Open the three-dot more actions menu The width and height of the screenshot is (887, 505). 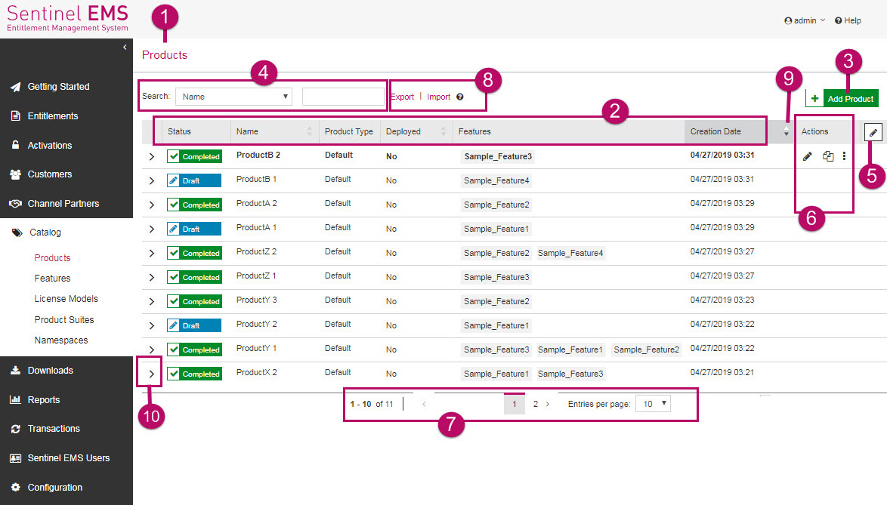(844, 156)
